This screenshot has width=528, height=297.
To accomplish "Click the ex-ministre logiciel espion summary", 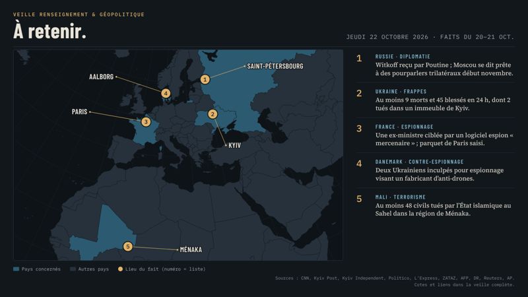I will coord(444,139).
